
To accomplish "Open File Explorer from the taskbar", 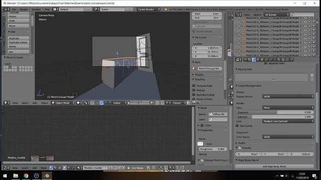I will click(16, 175).
